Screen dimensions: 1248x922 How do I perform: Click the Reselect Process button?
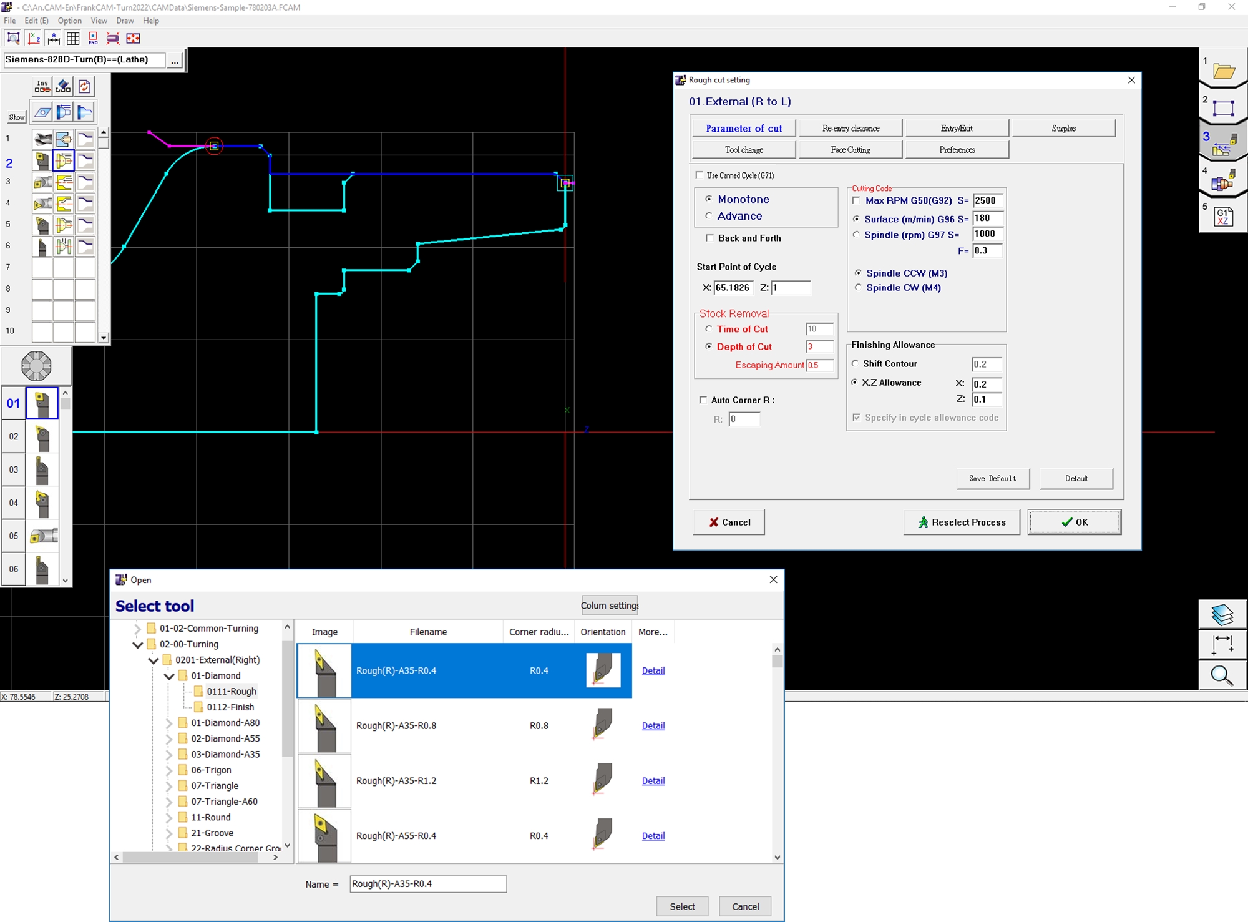(x=962, y=522)
